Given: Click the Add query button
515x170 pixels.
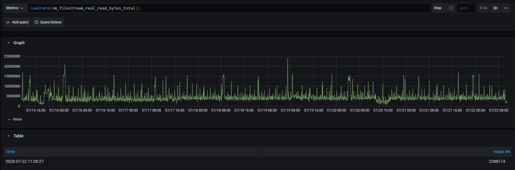Looking at the screenshot, I should pyautogui.click(x=17, y=22).
